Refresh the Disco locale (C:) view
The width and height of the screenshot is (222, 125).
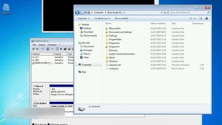(165, 12)
